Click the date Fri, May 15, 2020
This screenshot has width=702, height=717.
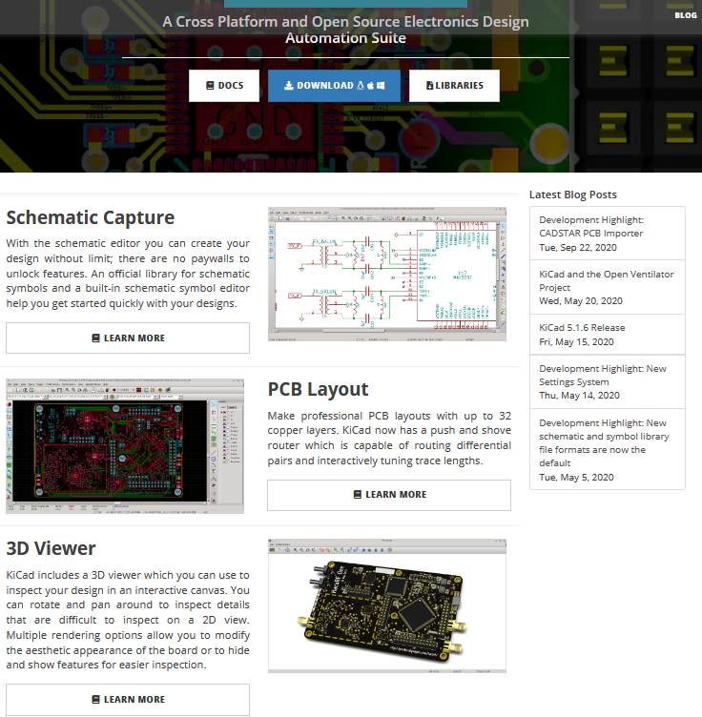(x=576, y=342)
